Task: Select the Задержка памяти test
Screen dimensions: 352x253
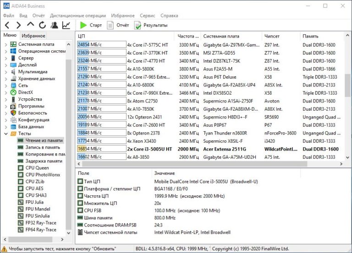Action: [x=40, y=161]
